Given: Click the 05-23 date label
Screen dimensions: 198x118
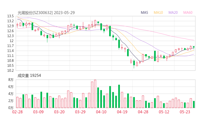Looking at the screenshot, I should coord(185,112).
